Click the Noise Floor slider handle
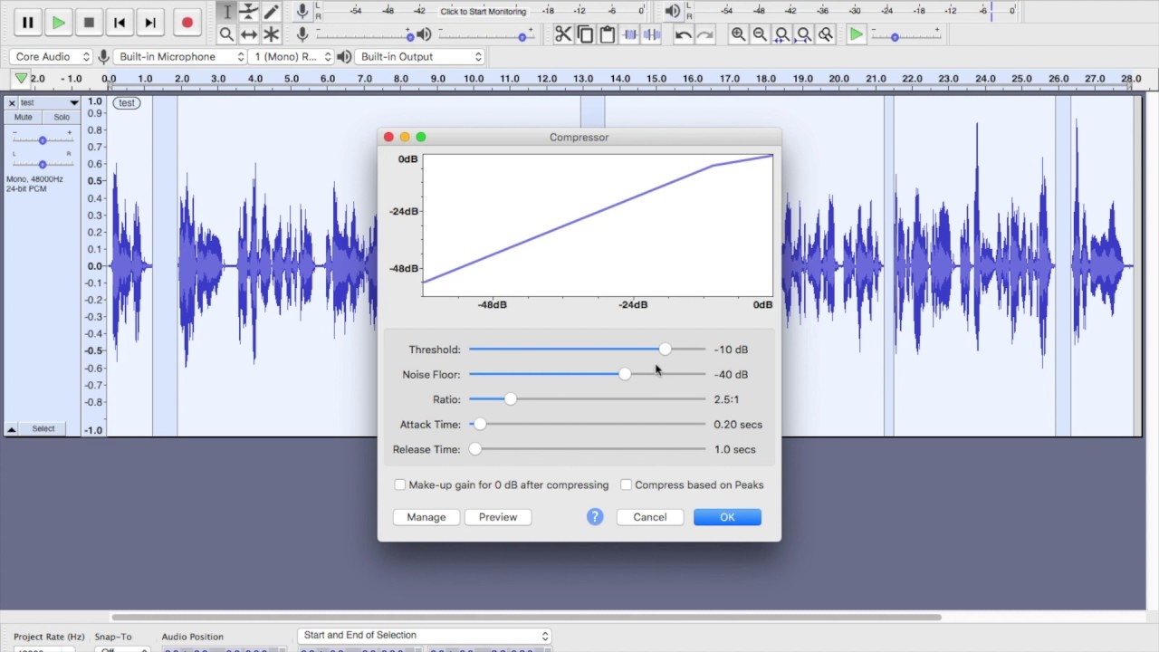 625,374
